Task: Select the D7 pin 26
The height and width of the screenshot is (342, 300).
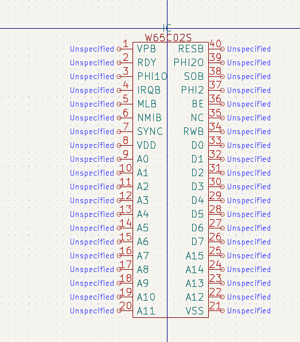Action: point(216,242)
